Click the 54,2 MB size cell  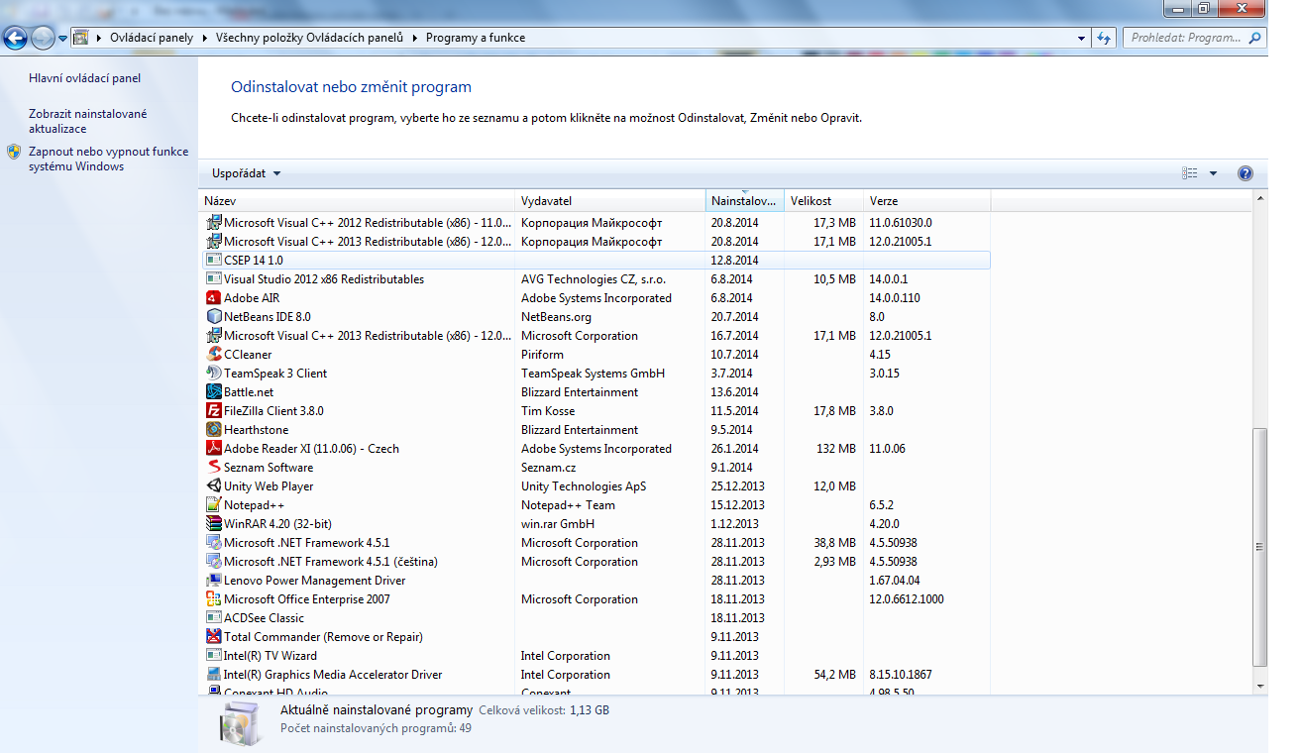[834, 675]
